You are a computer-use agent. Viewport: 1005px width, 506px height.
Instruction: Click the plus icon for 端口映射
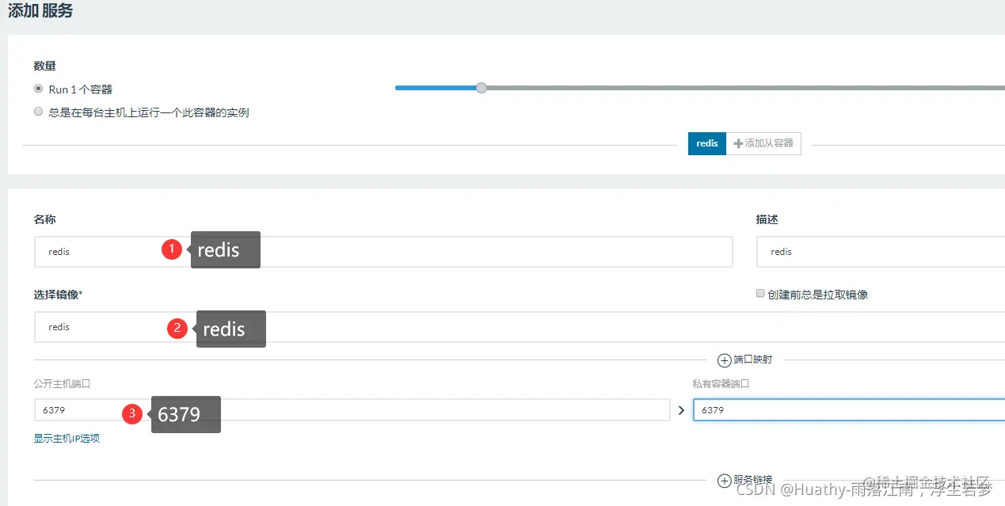pyautogui.click(x=724, y=360)
